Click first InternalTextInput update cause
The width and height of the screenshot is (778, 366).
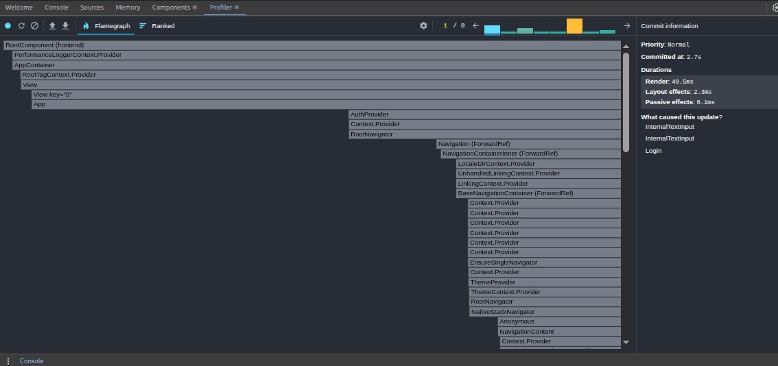pos(670,127)
